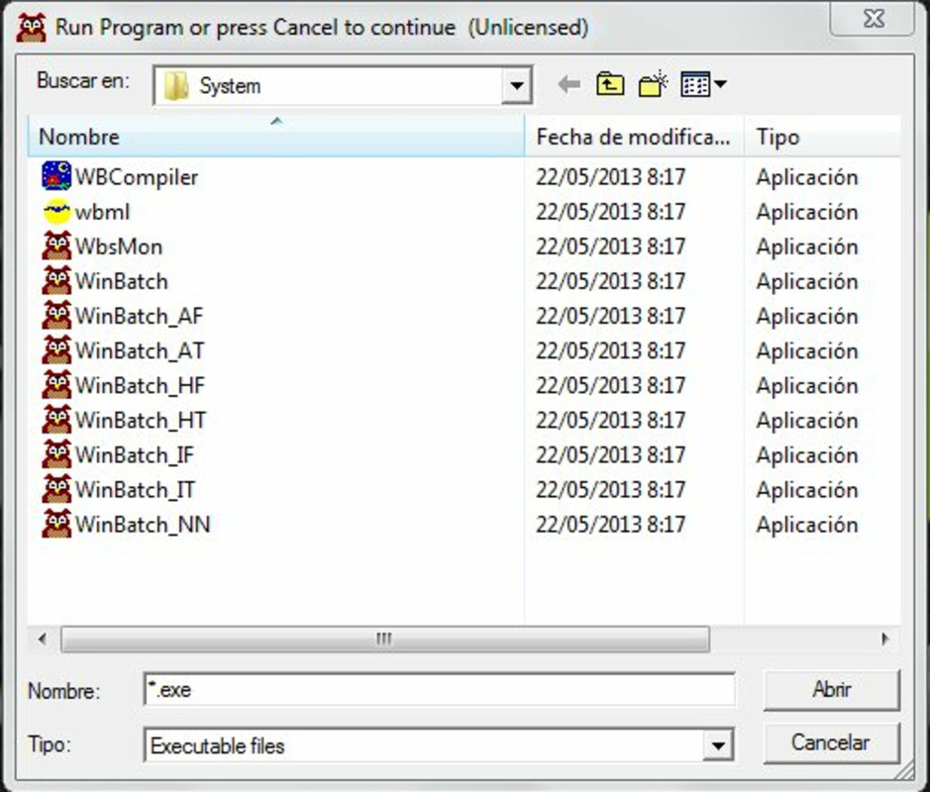This screenshot has height=792, width=930.
Task: Select the WinBatch file name
Action: 122,281
